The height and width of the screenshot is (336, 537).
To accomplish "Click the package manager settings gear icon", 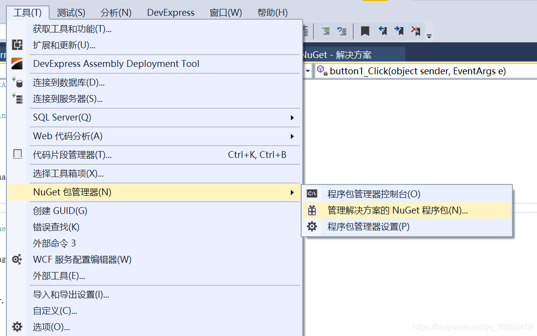I will tap(311, 227).
